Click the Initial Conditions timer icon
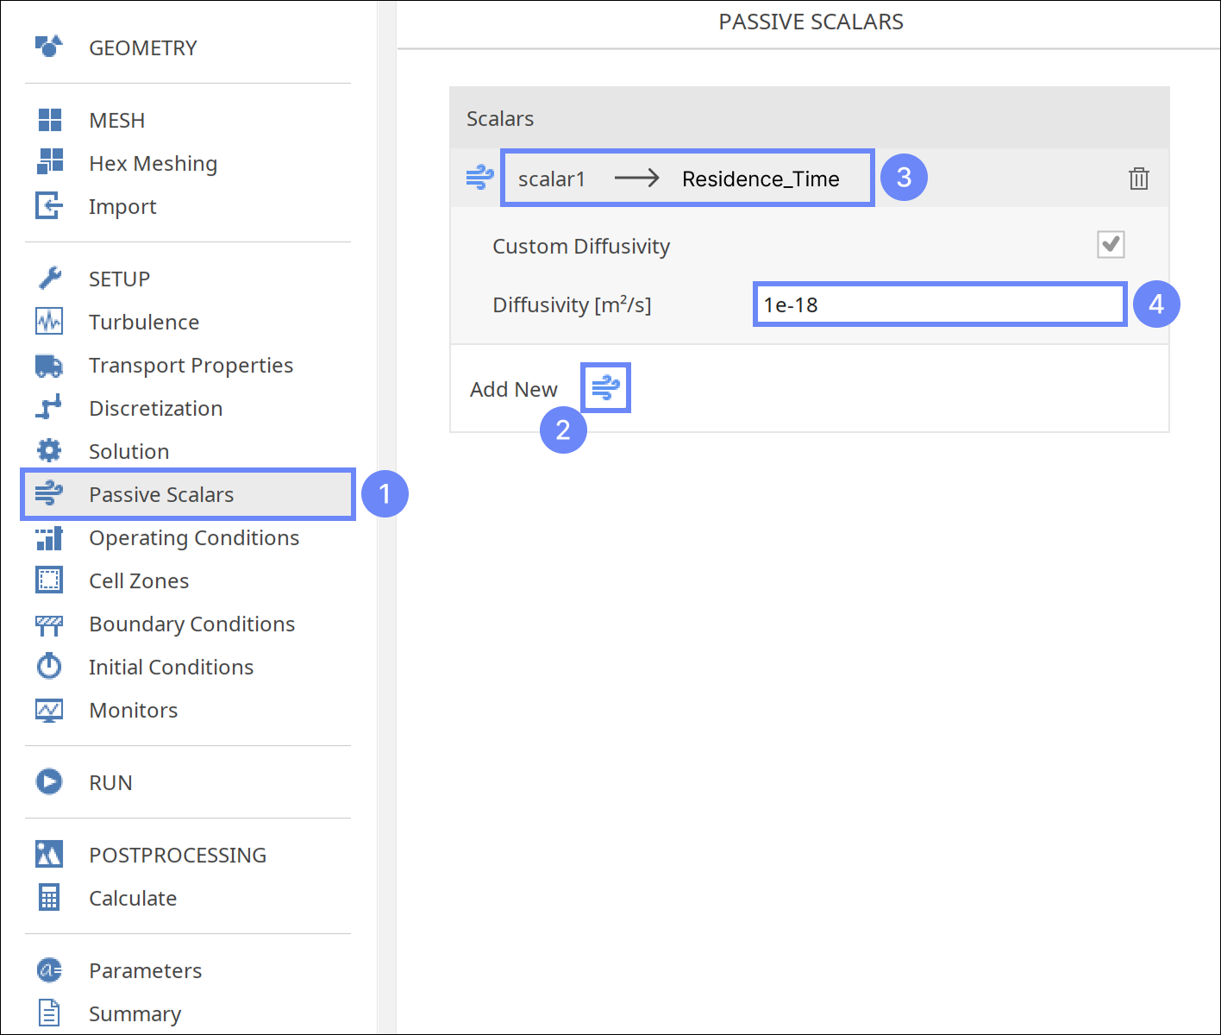The height and width of the screenshot is (1035, 1221). coord(49,667)
